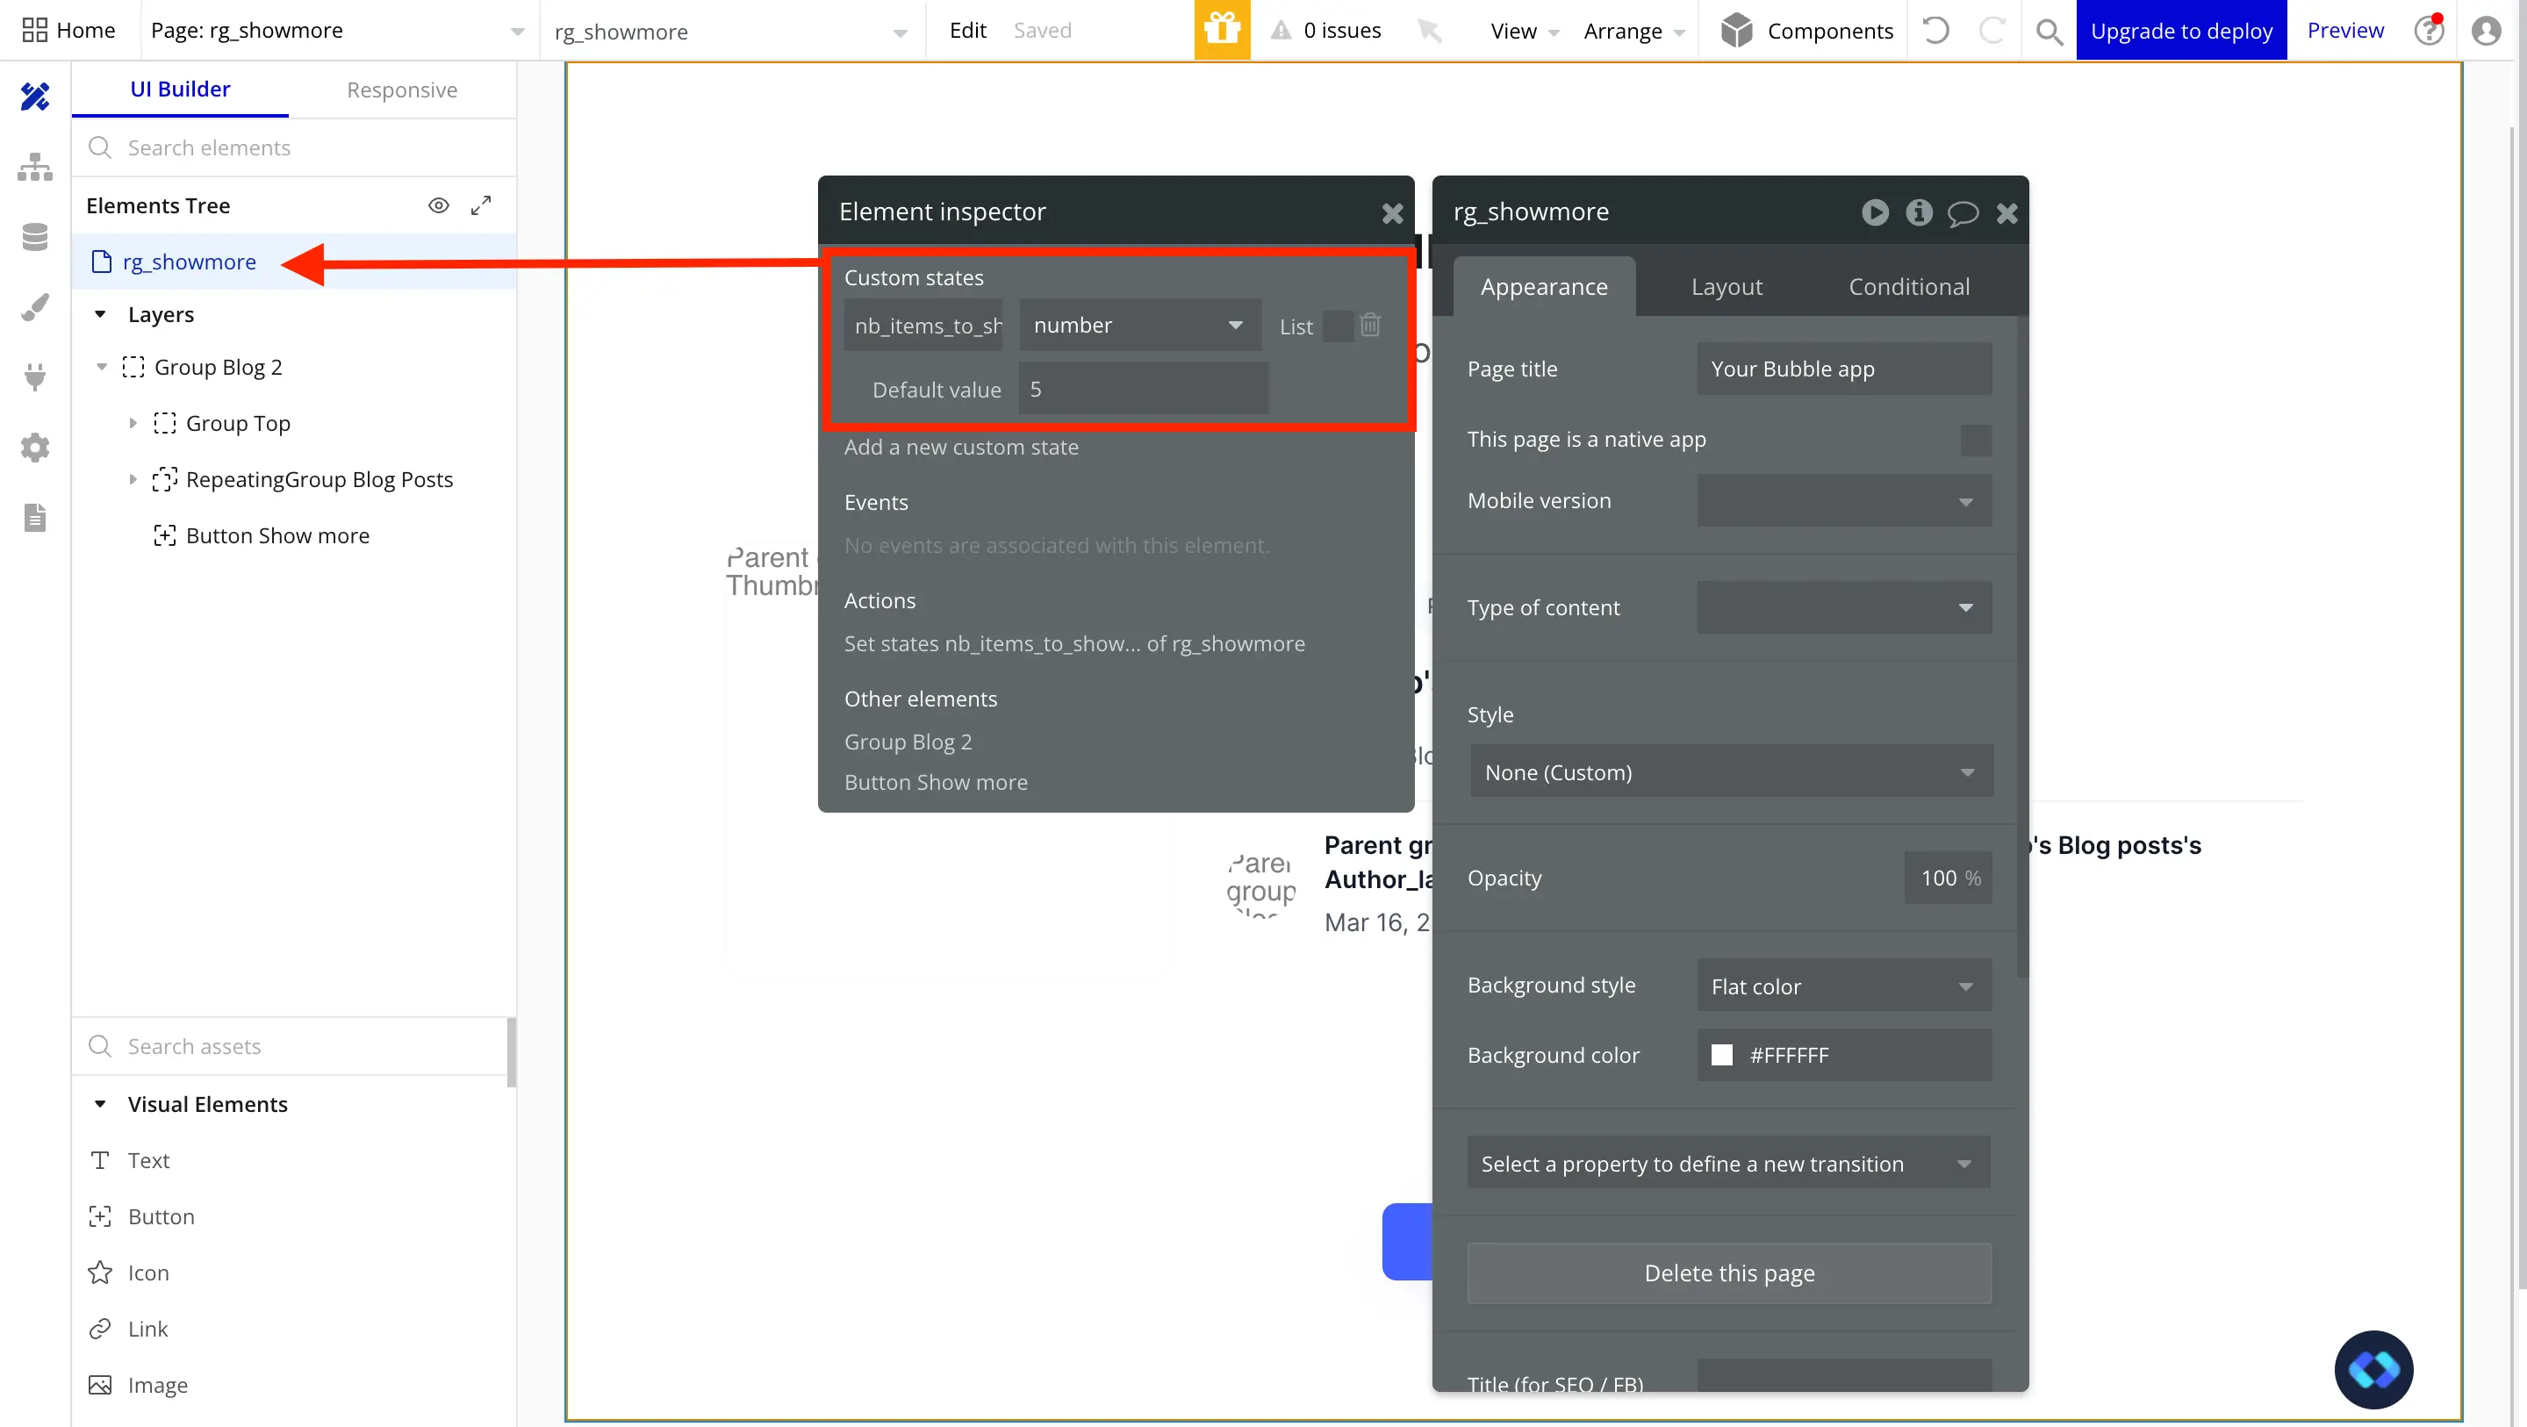Open the Style None (Custom) dropdown
This screenshot has width=2527, height=1427.
pyautogui.click(x=1732, y=771)
